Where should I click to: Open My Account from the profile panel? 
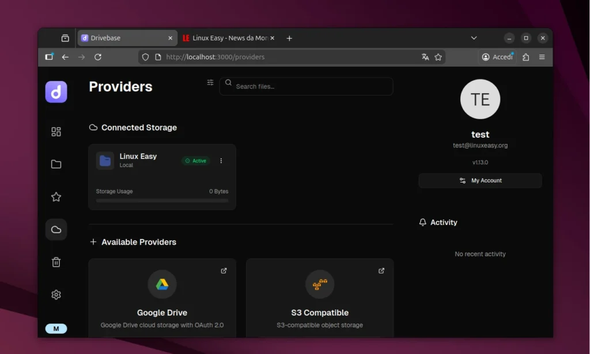(x=480, y=180)
